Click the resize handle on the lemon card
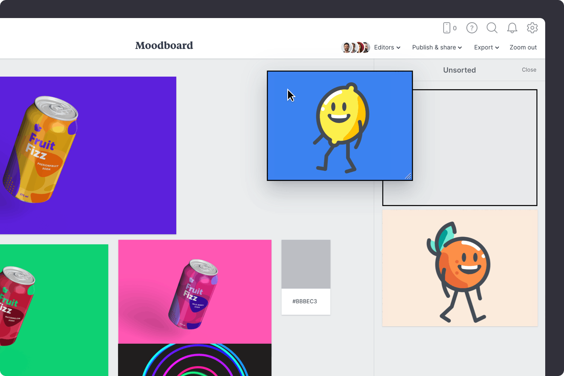 [408, 177]
